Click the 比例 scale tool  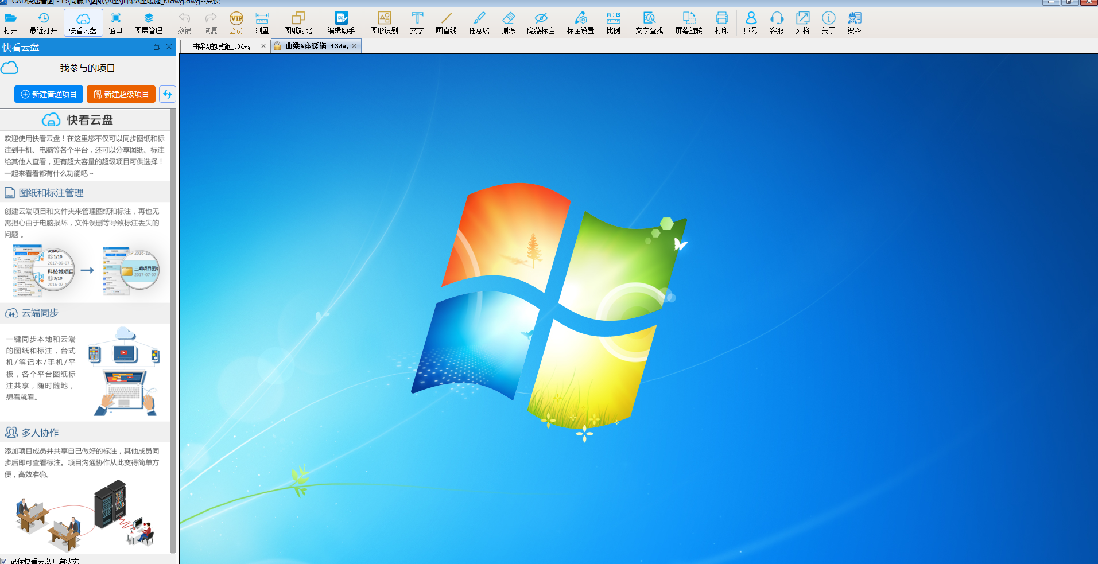pyautogui.click(x=613, y=23)
